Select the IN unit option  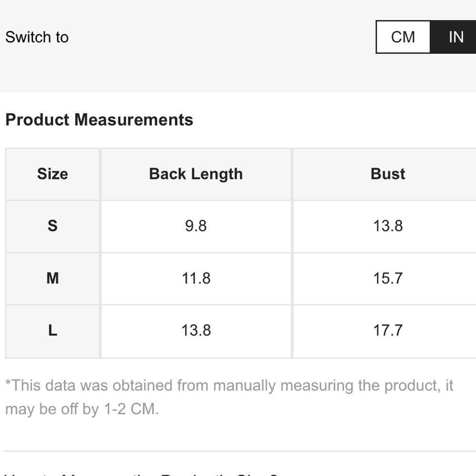[x=453, y=37]
